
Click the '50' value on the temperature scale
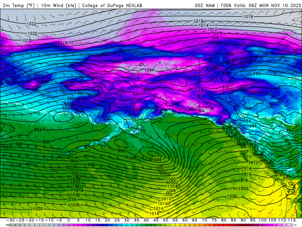pos(165,220)
